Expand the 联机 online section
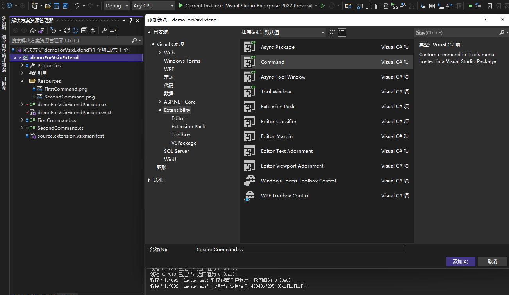509x295 pixels. coord(149,180)
